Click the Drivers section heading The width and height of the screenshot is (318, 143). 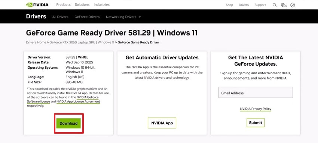pos(36,16)
